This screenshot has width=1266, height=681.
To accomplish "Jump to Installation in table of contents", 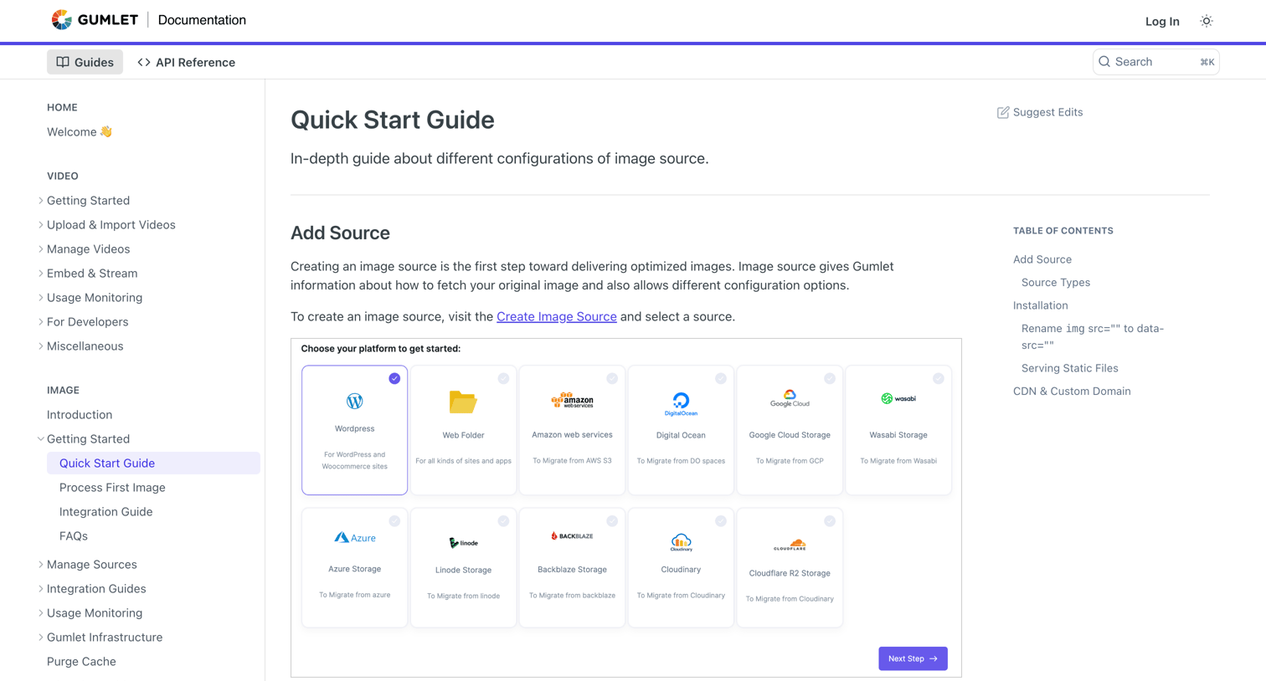I will tap(1041, 305).
